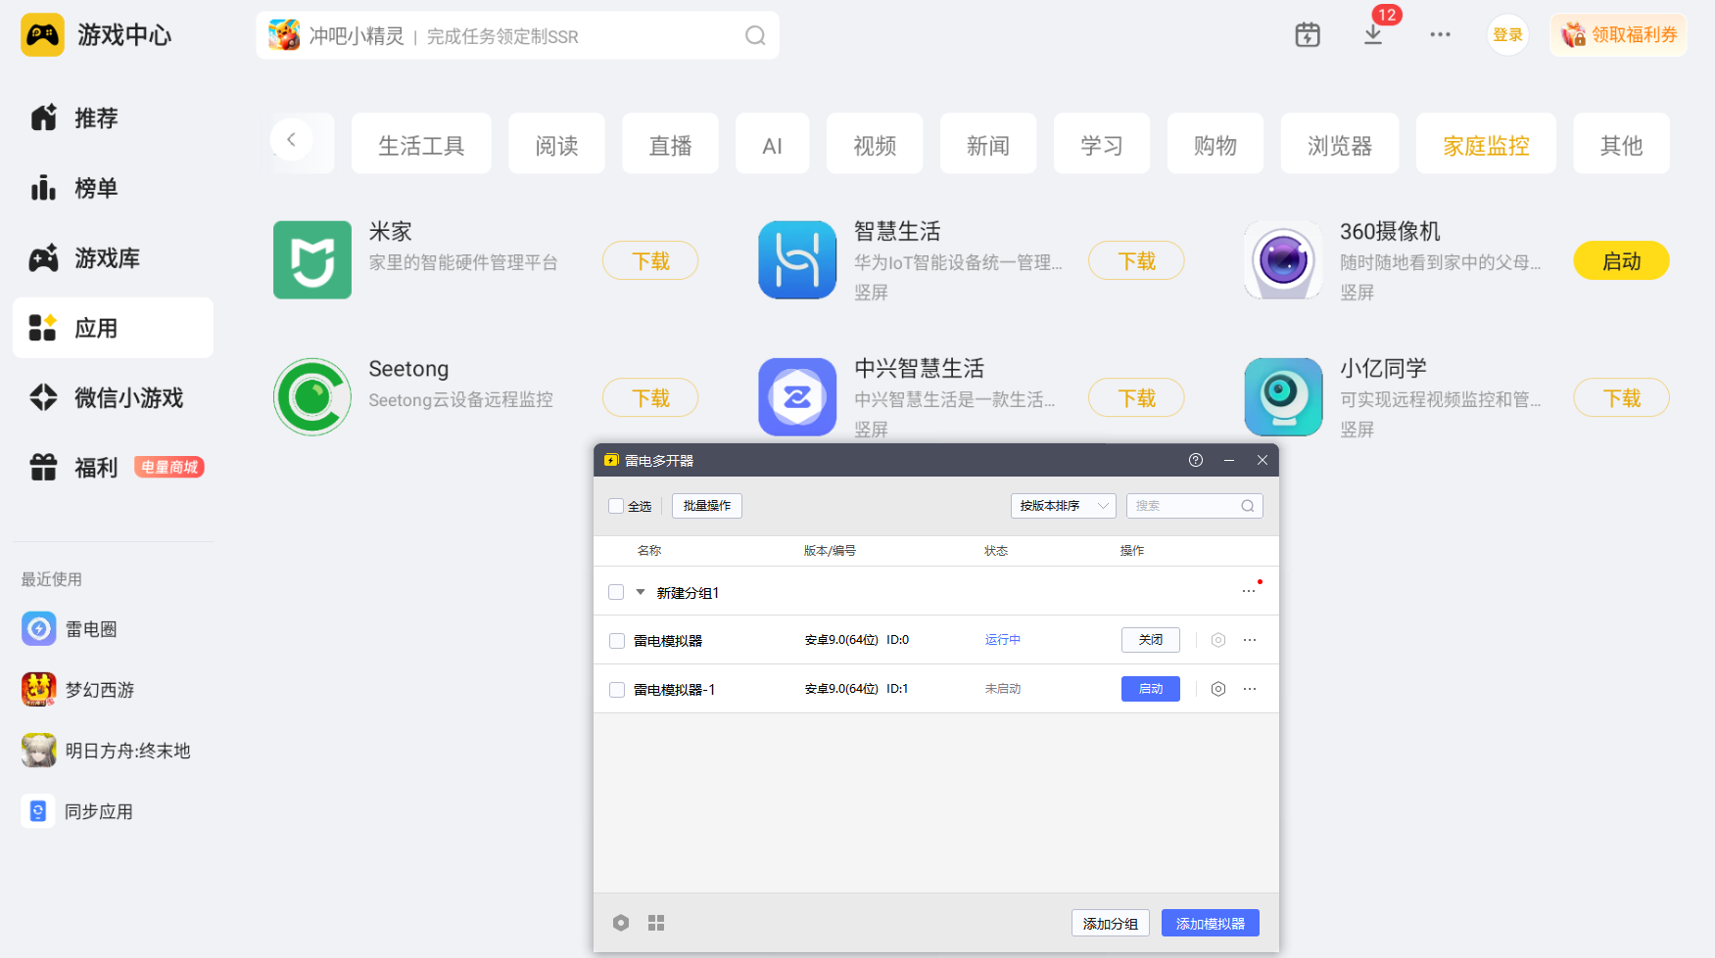Screen dimensions: 1715x958
Task: Open the 按版本排序 sort dropdown
Action: tap(1063, 506)
